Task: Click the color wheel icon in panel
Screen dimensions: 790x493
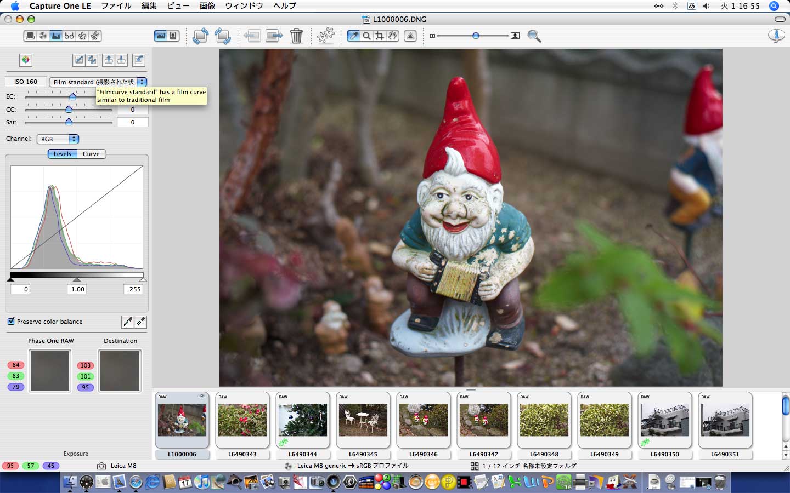Action: [x=26, y=60]
